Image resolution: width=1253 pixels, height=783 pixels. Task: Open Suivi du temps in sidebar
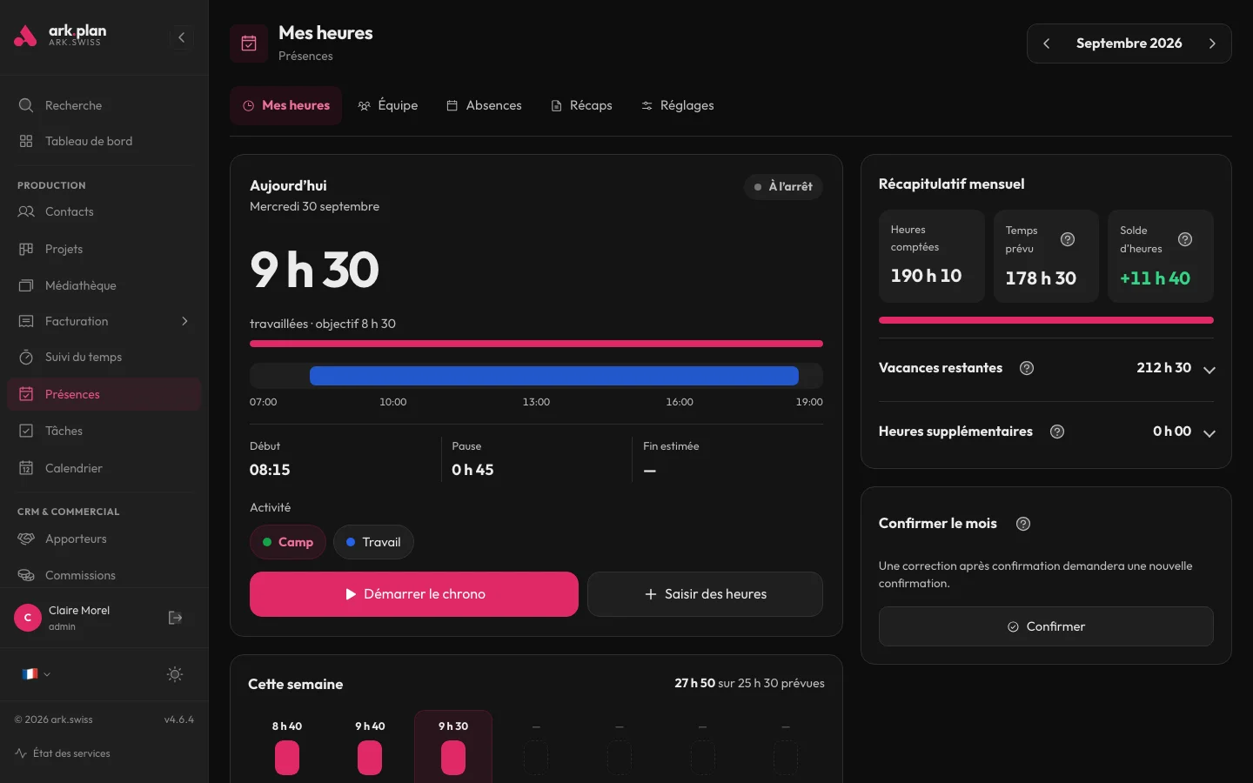point(104,357)
